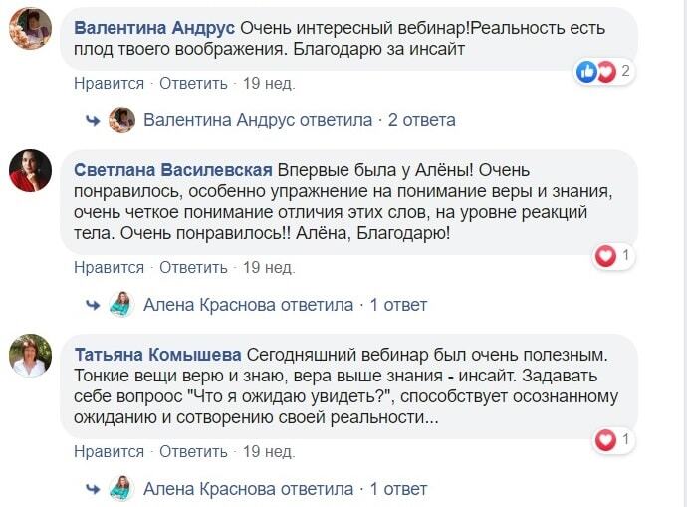687x507 pixels.
Task: Like Татьяна Комышева comment via Нравится
Action: (109, 452)
